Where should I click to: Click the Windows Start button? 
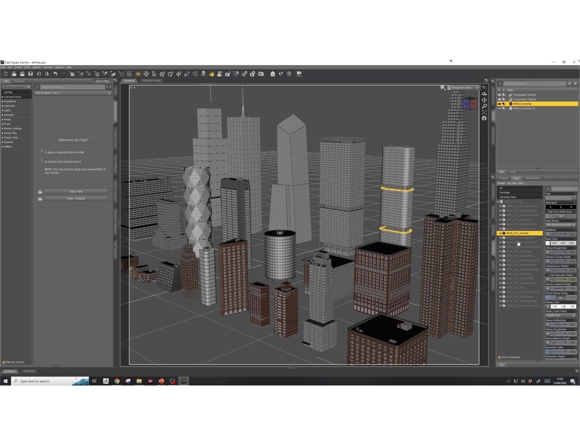click(5, 381)
